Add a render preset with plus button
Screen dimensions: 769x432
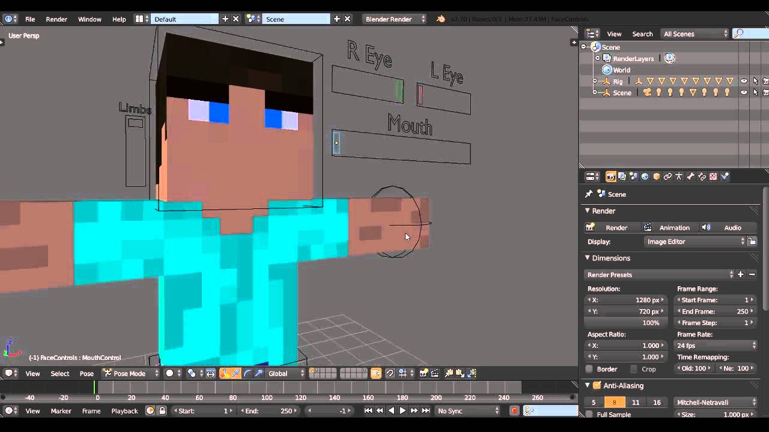tap(741, 275)
